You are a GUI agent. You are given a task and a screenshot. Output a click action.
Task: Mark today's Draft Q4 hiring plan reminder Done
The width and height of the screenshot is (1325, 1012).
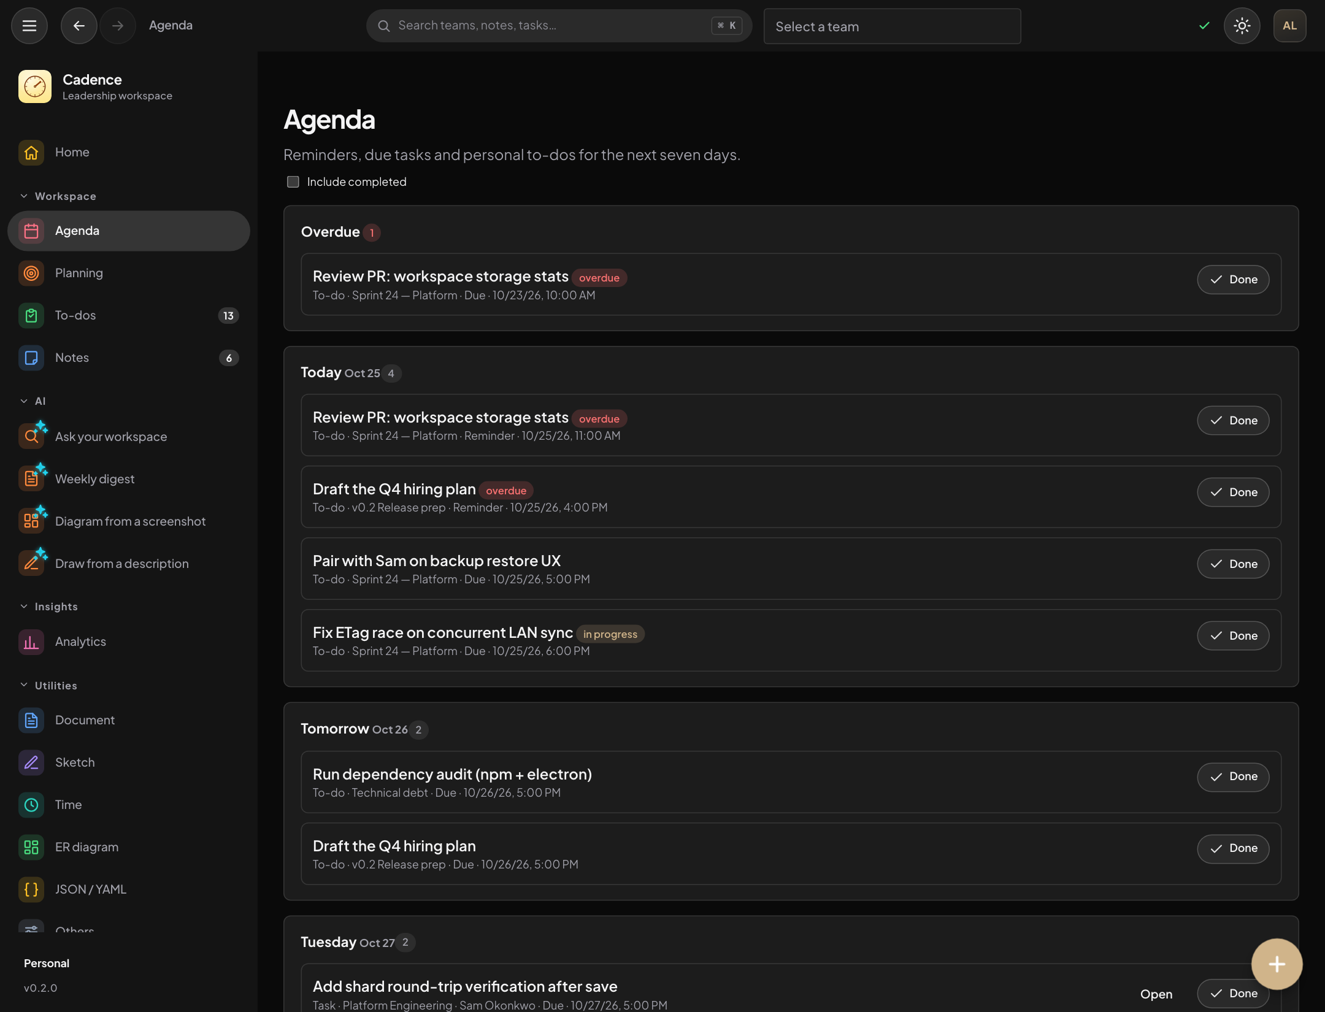[x=1233, y=493]
